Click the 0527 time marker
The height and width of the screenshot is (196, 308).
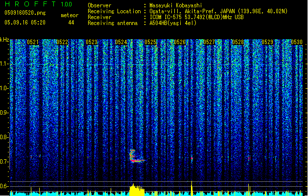pos(209,42)
